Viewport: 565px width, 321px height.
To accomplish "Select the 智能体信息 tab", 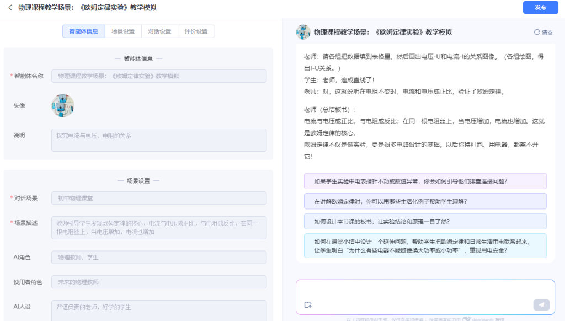I will click(x=84, y=31).
